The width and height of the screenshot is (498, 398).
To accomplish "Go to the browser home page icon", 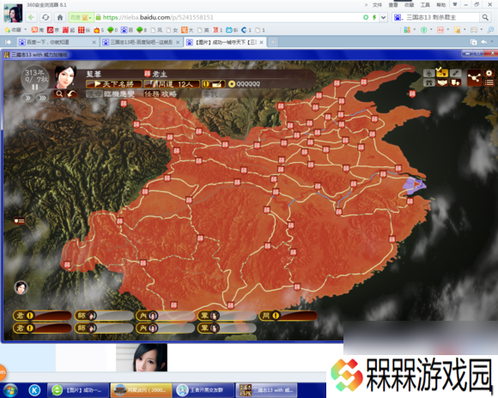I will [x=60, y=17].
